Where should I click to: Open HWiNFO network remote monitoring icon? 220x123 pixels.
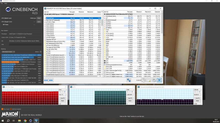[129, 80]
